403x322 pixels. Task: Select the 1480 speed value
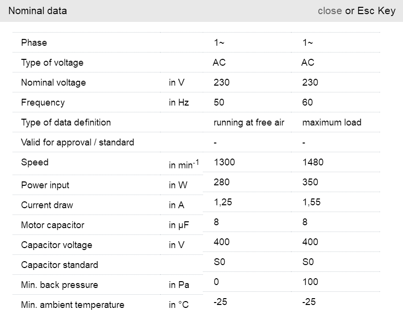pyautogui.click(x=312, y=162)
